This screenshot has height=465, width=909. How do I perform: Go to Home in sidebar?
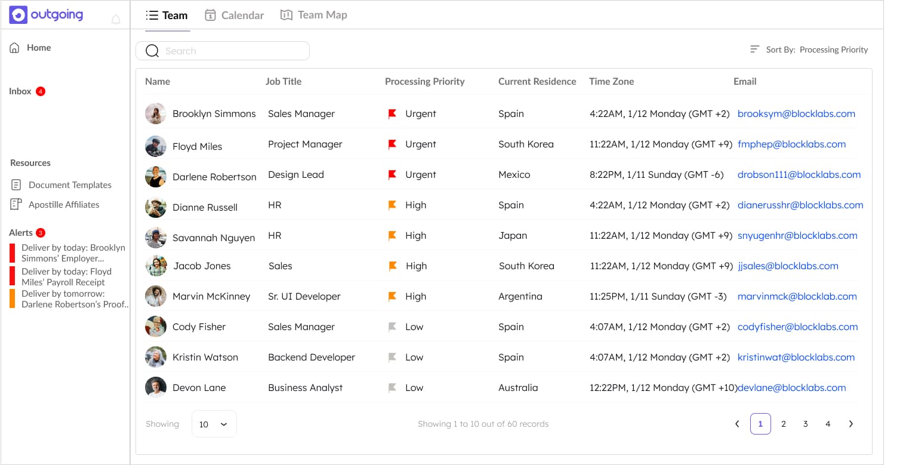(30, 48)
